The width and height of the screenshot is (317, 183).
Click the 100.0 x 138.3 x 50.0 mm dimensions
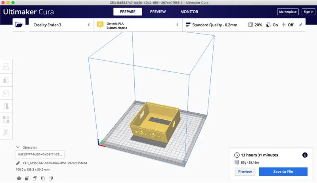32,170
